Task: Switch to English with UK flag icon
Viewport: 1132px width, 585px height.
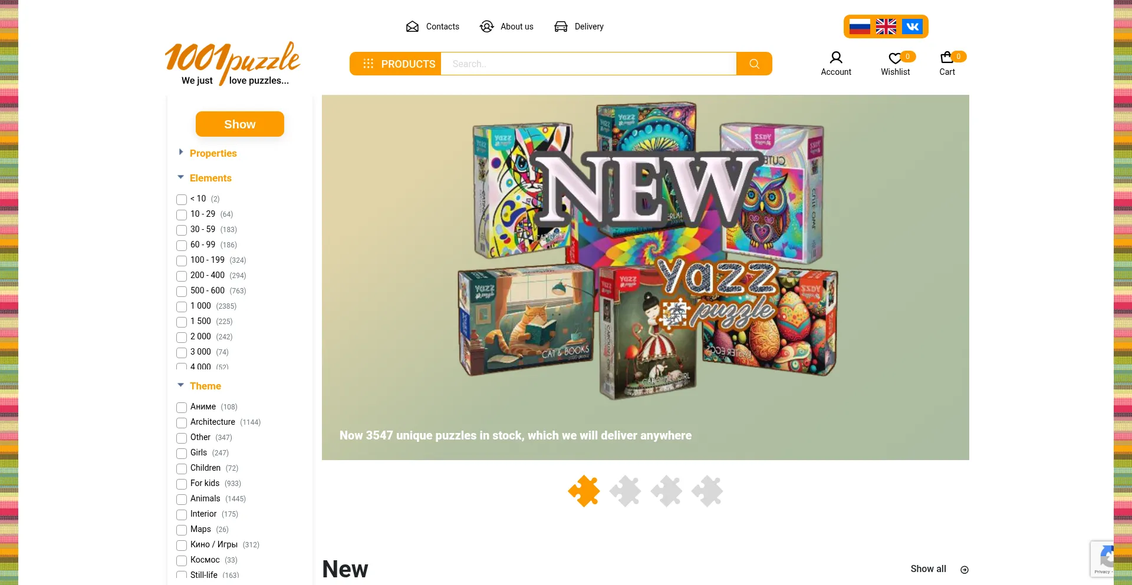Action: 886,27
